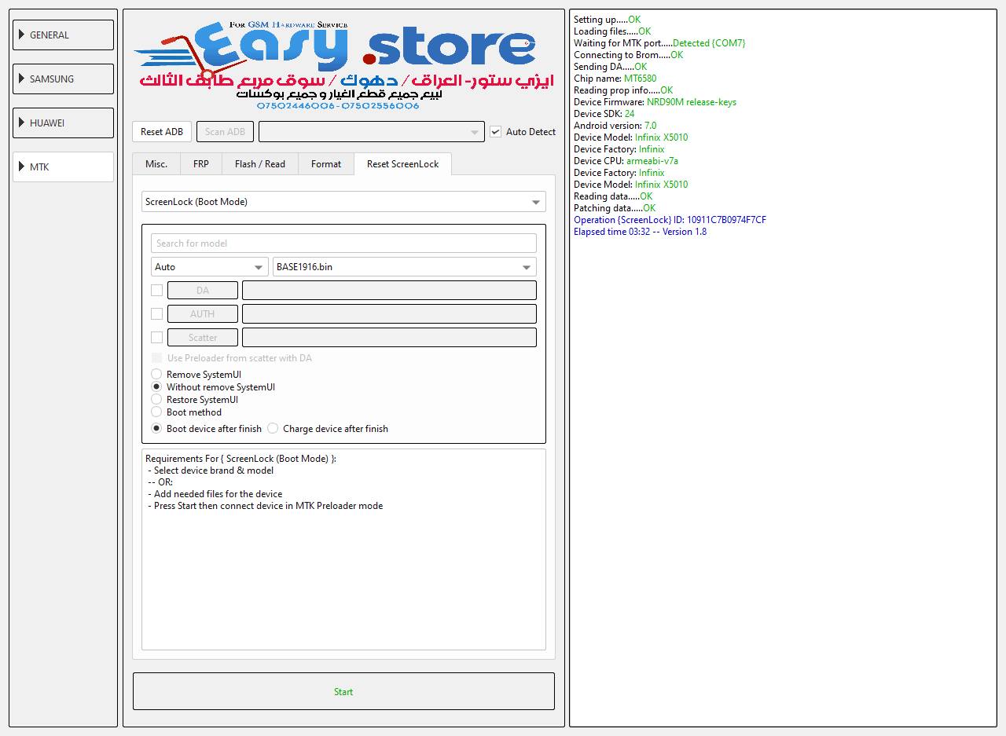Screen dimensions: 1006x736
Task: Enable the AUTH checkbox
Action: pos(156,314)
